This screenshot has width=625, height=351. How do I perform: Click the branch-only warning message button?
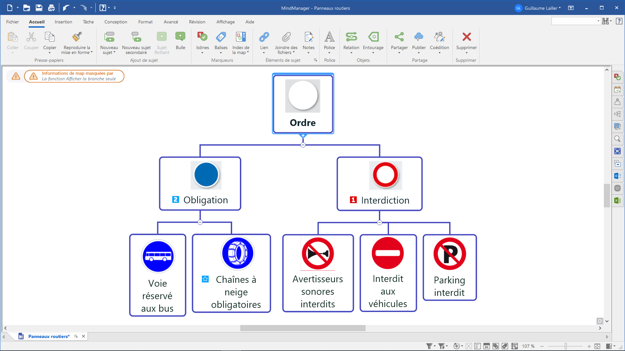[74, 76]
